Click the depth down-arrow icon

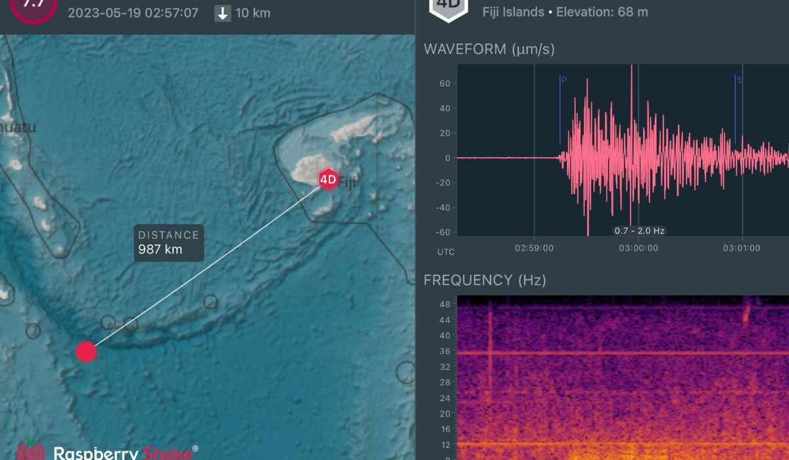tap(223, 13)
